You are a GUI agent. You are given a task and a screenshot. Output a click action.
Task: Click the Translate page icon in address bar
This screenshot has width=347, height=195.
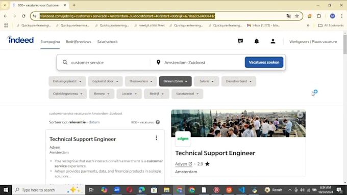click(289, 16)
